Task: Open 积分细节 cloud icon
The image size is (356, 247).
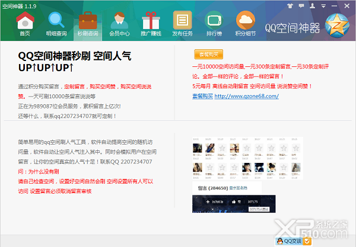Action: (246, 24)
